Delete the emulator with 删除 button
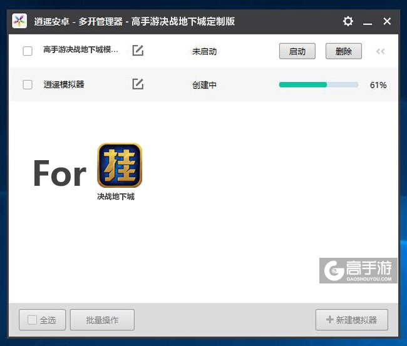407x346 pixels. (x=344, y=51)
